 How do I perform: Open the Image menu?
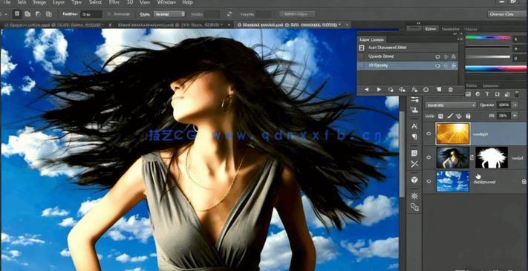[39, 2]
